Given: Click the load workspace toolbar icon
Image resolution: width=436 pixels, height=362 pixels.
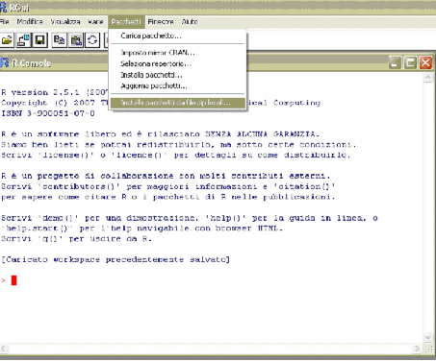Looking at the screenshot, I should 23,40.
